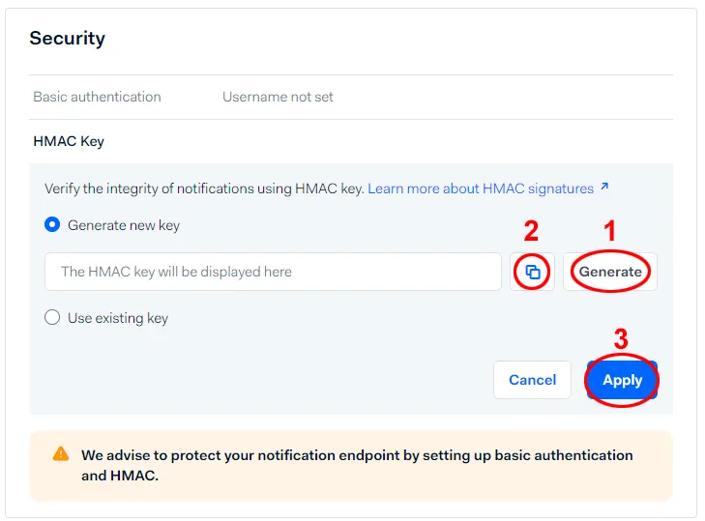Open Learn more about HMAC signatures link

pos(481,188)
